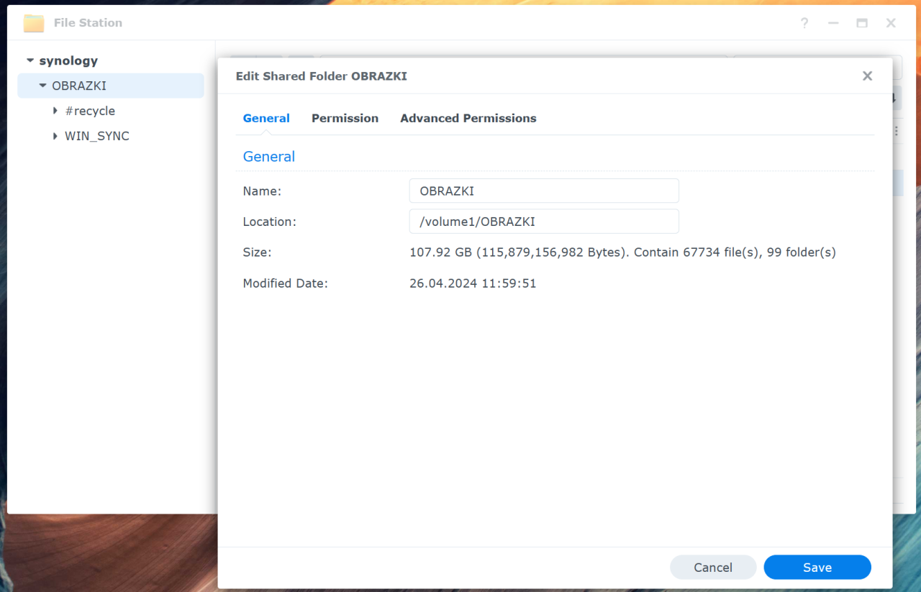Open the vertical ellipsis options menu
The width and height of the screenshot is (921, 592).
pyautogui.click(x=896, y=130)
